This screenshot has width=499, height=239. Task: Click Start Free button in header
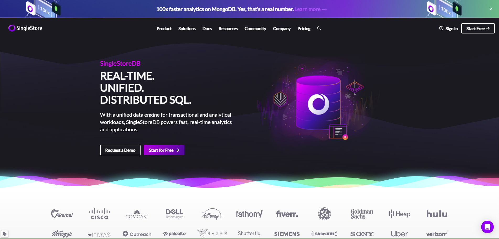[x=478, y=29]
